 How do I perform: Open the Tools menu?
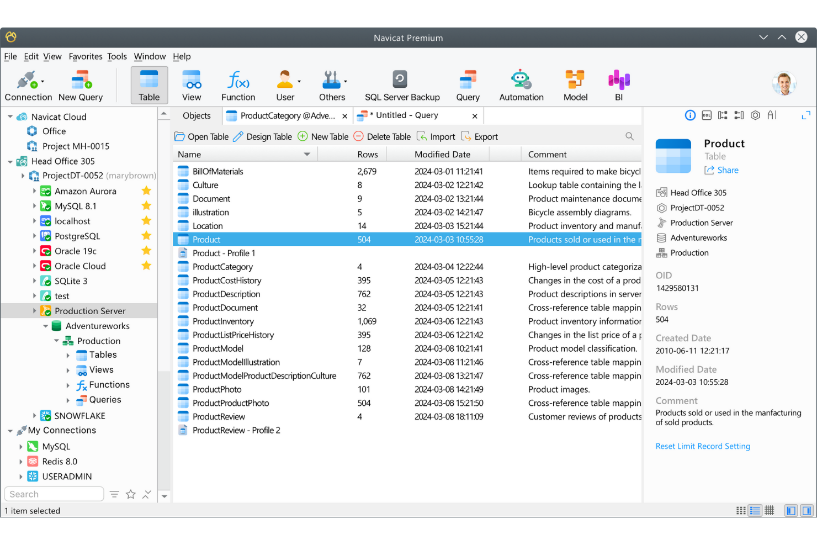[117, 56]
